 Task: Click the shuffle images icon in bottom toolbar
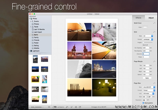76,107
